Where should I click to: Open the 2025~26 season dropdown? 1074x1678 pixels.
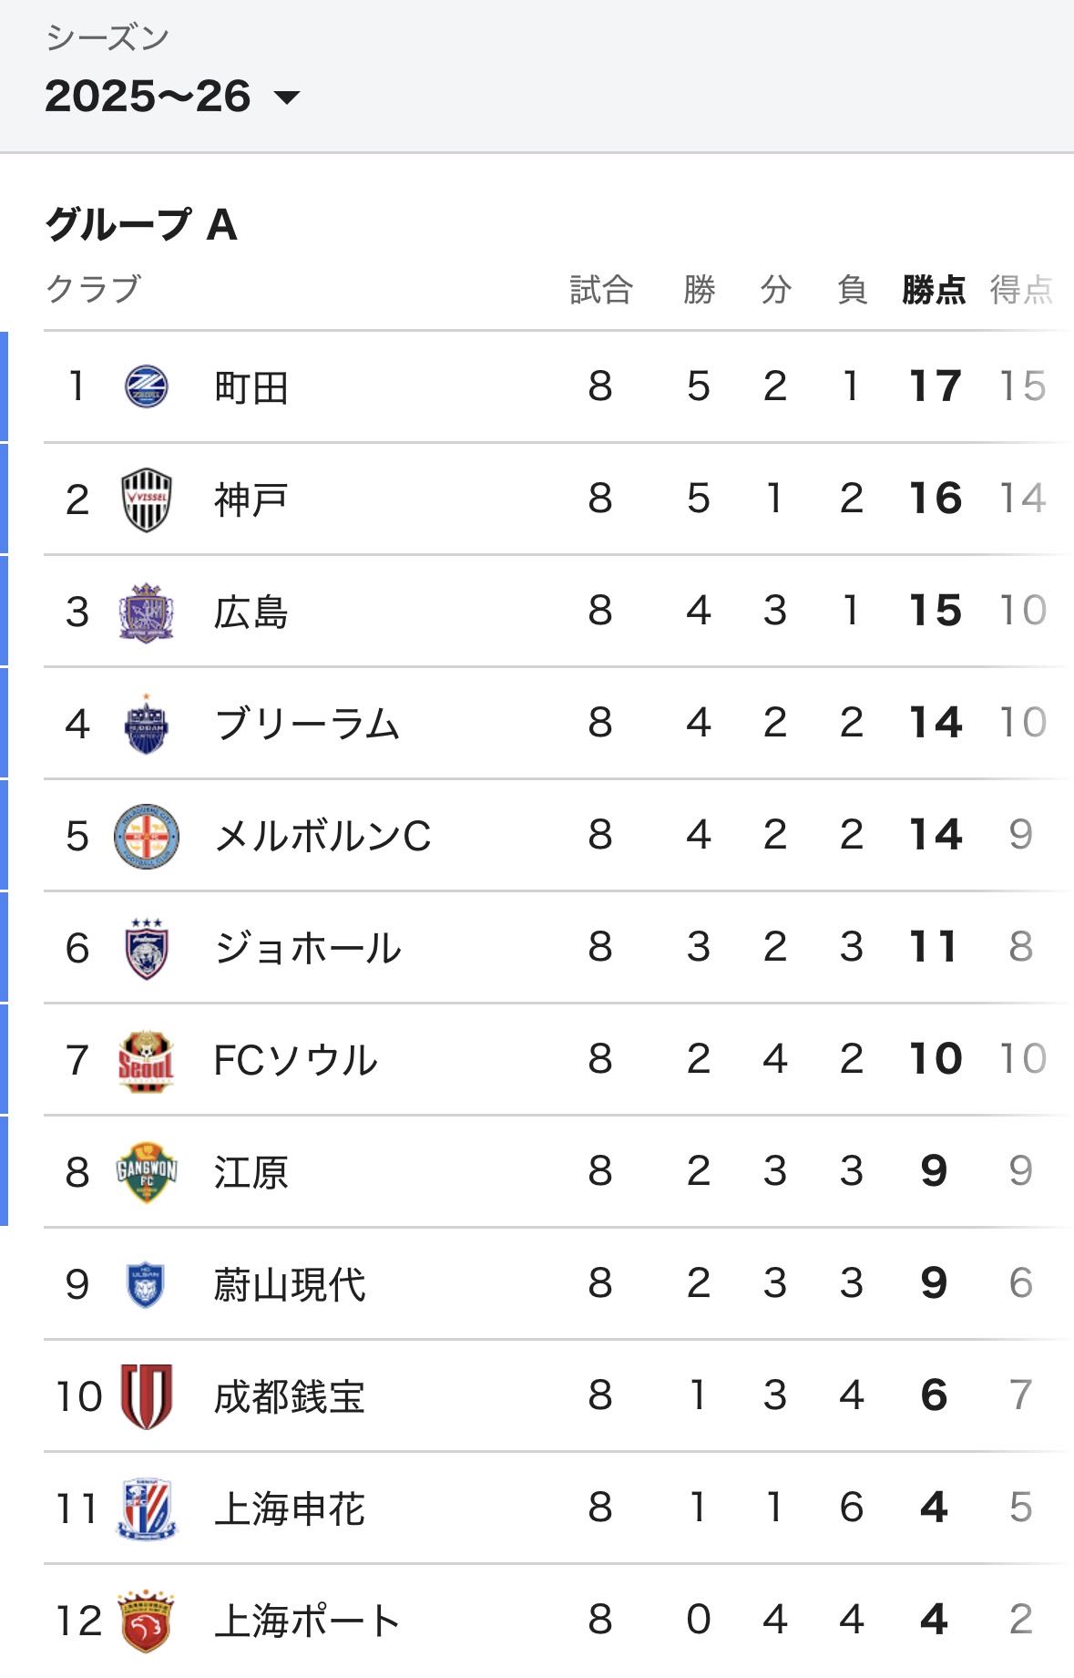tap(172, 97)
